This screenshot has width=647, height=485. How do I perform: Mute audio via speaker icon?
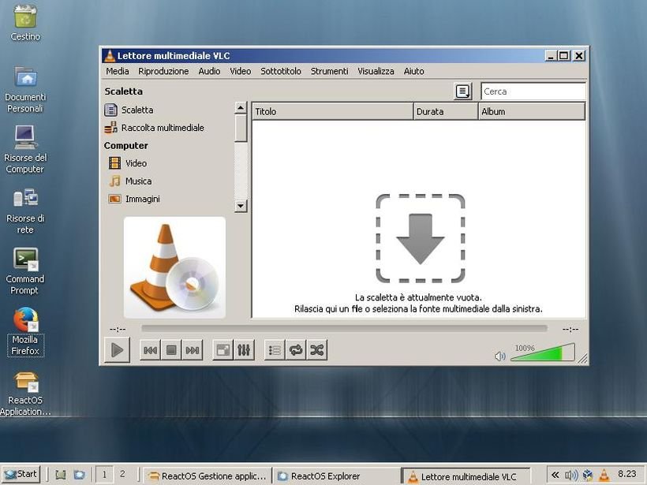click(x=499, y=356)
